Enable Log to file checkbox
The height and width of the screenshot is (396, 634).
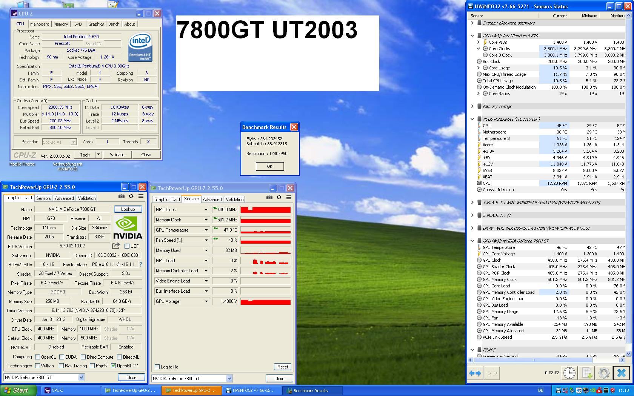157,367
